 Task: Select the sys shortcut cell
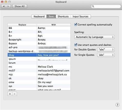pos(22,86)
